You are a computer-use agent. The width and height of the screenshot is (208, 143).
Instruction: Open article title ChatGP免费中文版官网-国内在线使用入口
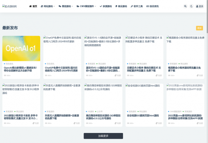tap(61, 69)
